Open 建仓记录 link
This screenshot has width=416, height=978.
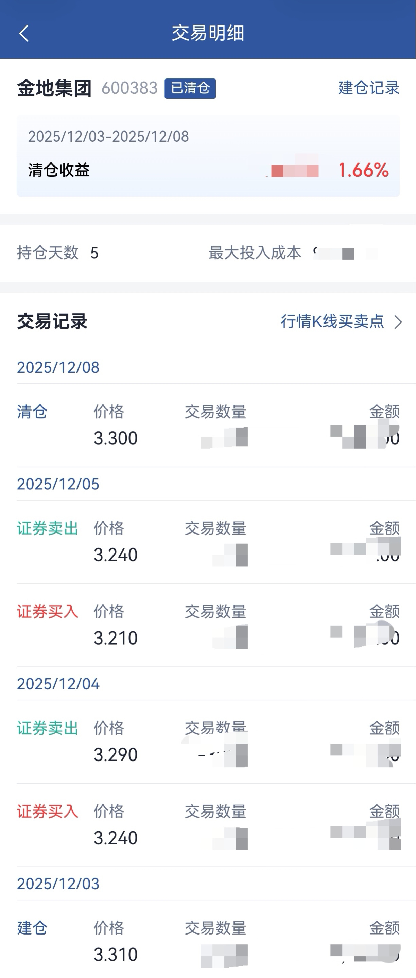click(x=368, y=88)
